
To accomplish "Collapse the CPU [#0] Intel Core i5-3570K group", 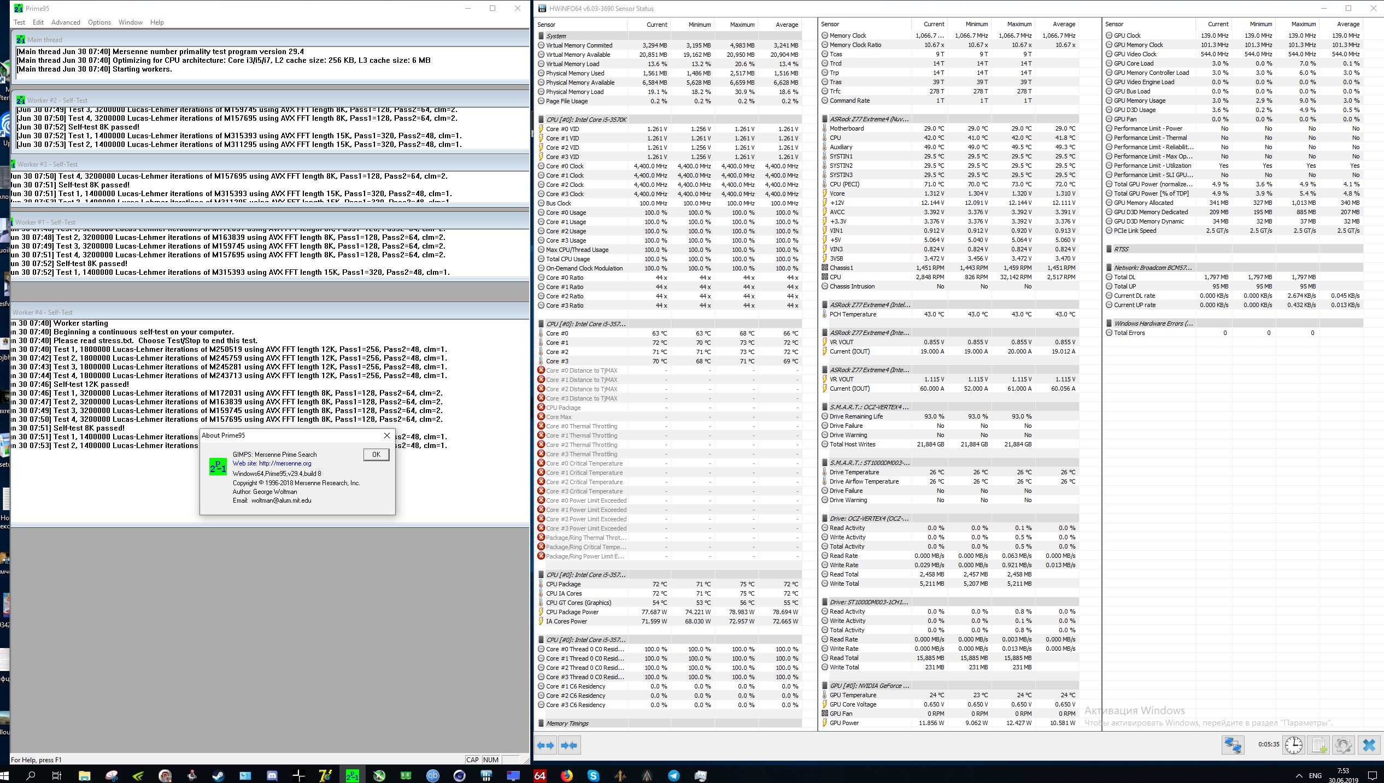I will 586,120.
